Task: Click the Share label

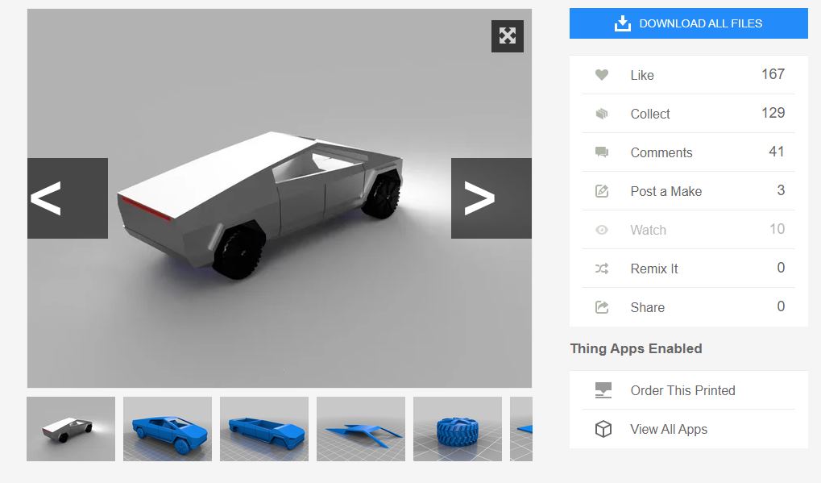Action: [647, 308]
